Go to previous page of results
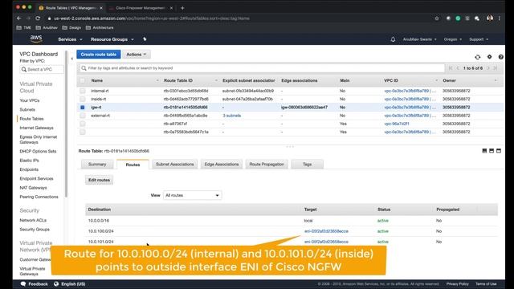 click(458, 68)
